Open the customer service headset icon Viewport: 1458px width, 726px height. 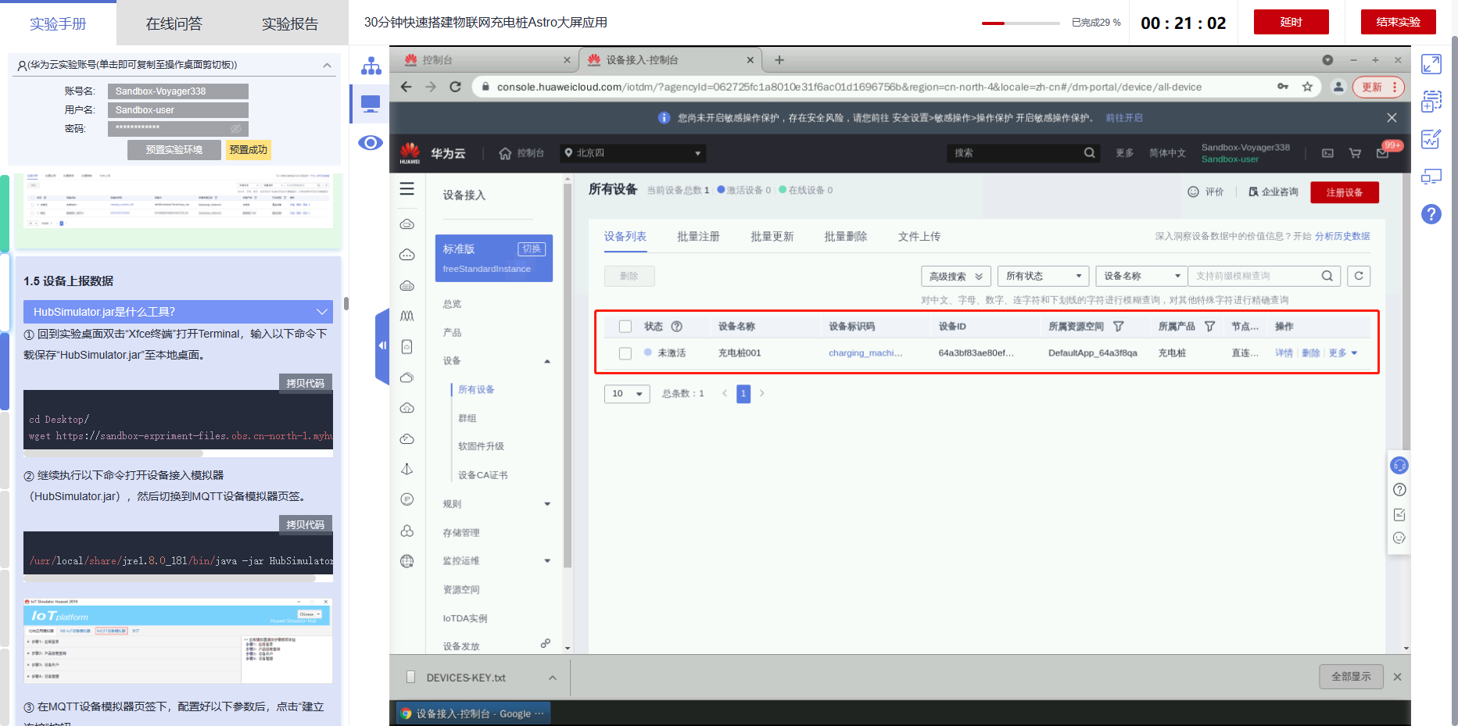[x=1399, y=466]
